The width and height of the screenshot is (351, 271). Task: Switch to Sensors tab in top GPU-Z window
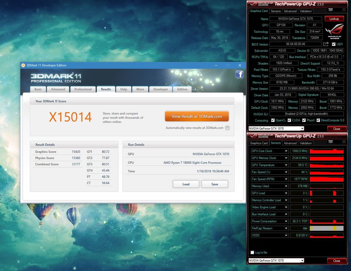(276, 11)
